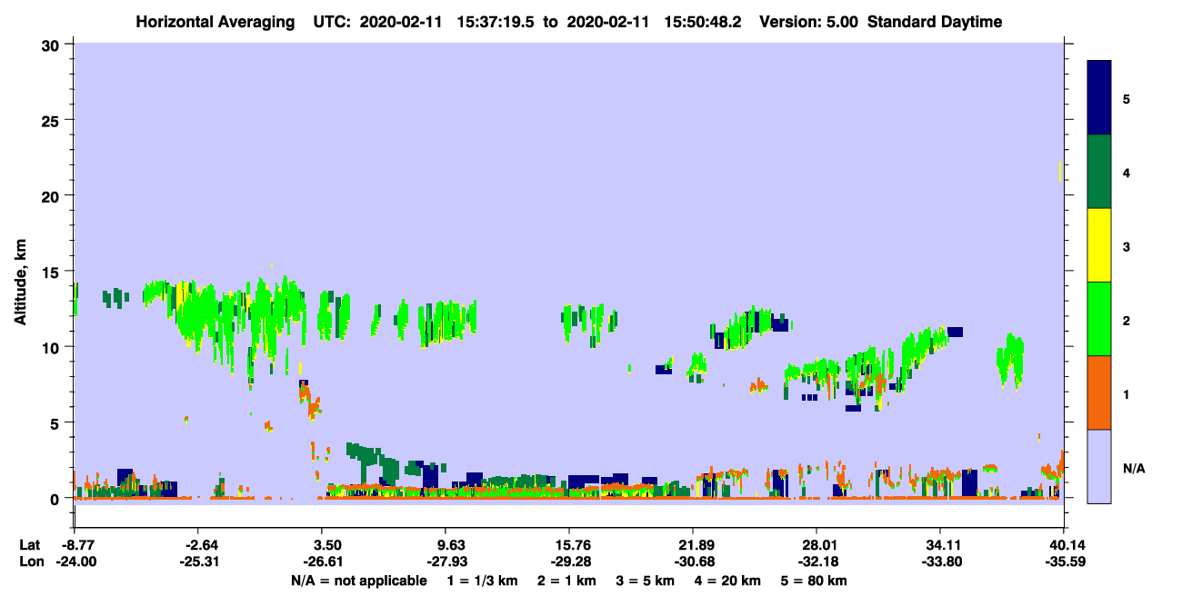Click the colorbar label 'N/A'
1182x606 pixels.
pos(1133,467)
